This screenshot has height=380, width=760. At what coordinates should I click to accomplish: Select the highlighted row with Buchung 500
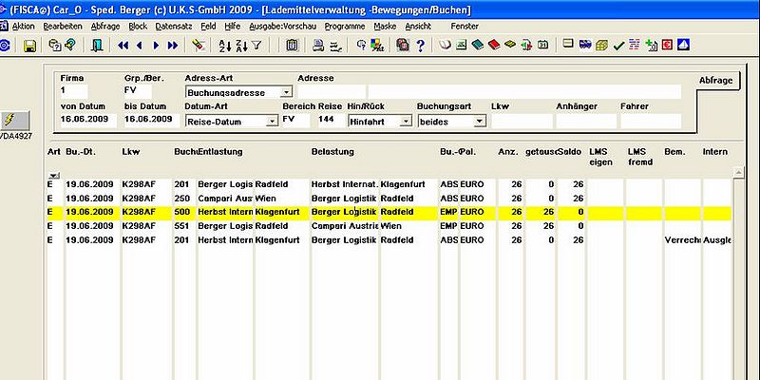(x=389, y=212)
